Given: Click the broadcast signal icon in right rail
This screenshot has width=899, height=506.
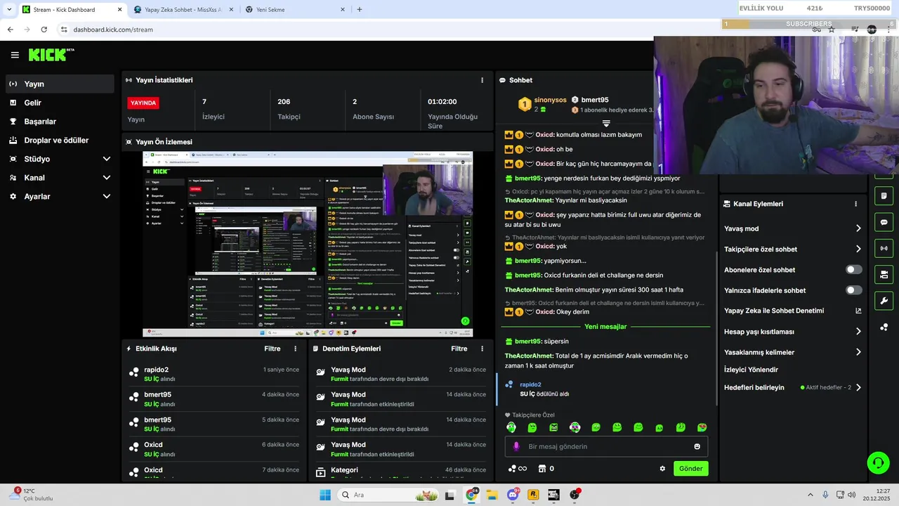Looking at the screenshot, I should pos(884,248).
